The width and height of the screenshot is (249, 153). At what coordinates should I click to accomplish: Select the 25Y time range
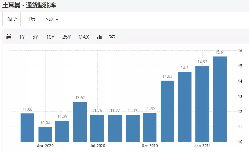click(66, 37)
